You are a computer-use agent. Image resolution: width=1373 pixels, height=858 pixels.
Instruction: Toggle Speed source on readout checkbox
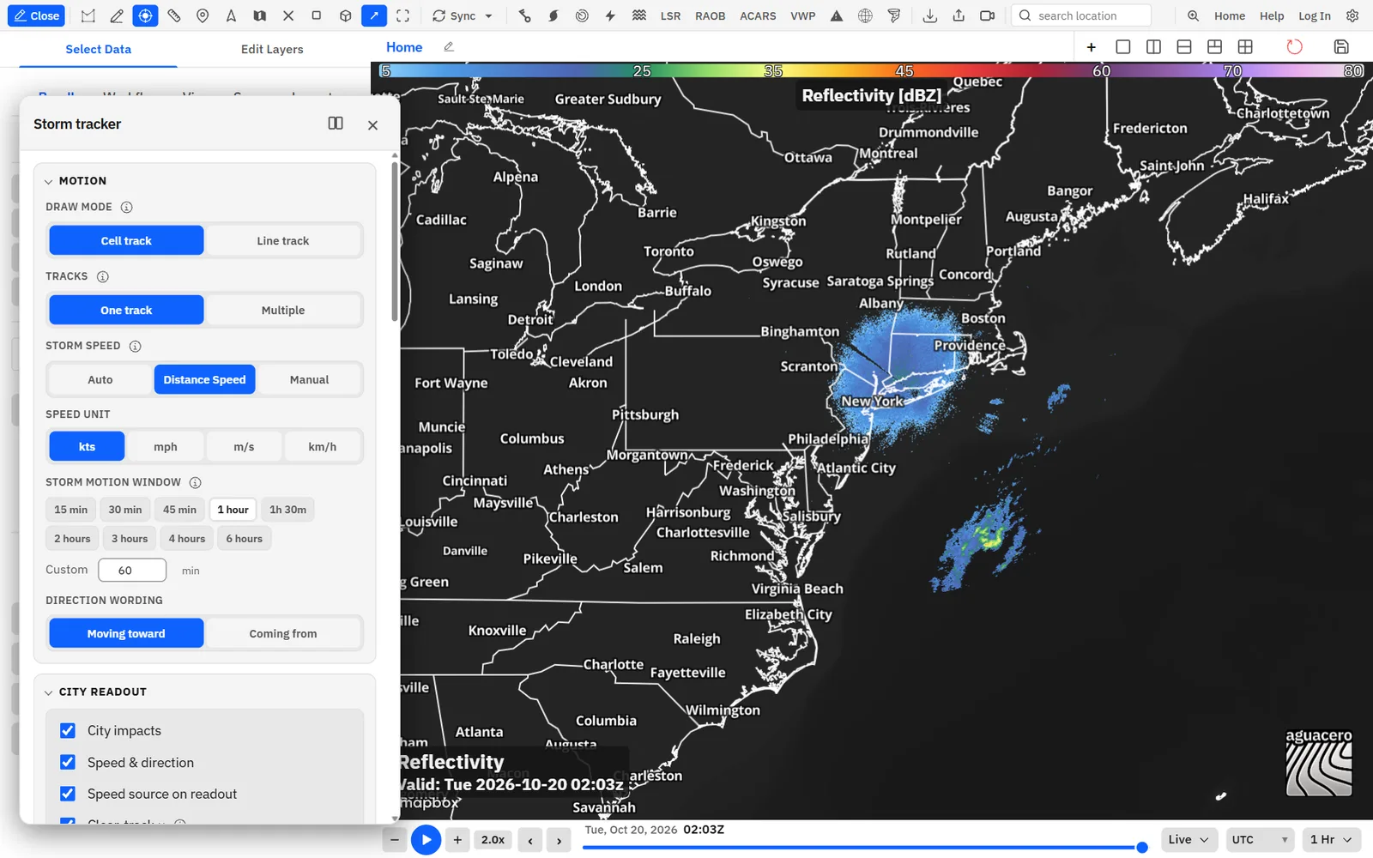(x=68, y=794)
